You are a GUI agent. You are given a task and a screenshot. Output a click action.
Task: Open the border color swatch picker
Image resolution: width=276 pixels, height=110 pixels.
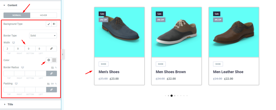pyautogui.click(x=54, y=60)
